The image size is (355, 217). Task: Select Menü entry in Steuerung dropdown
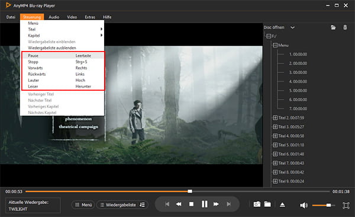(62, 23)
